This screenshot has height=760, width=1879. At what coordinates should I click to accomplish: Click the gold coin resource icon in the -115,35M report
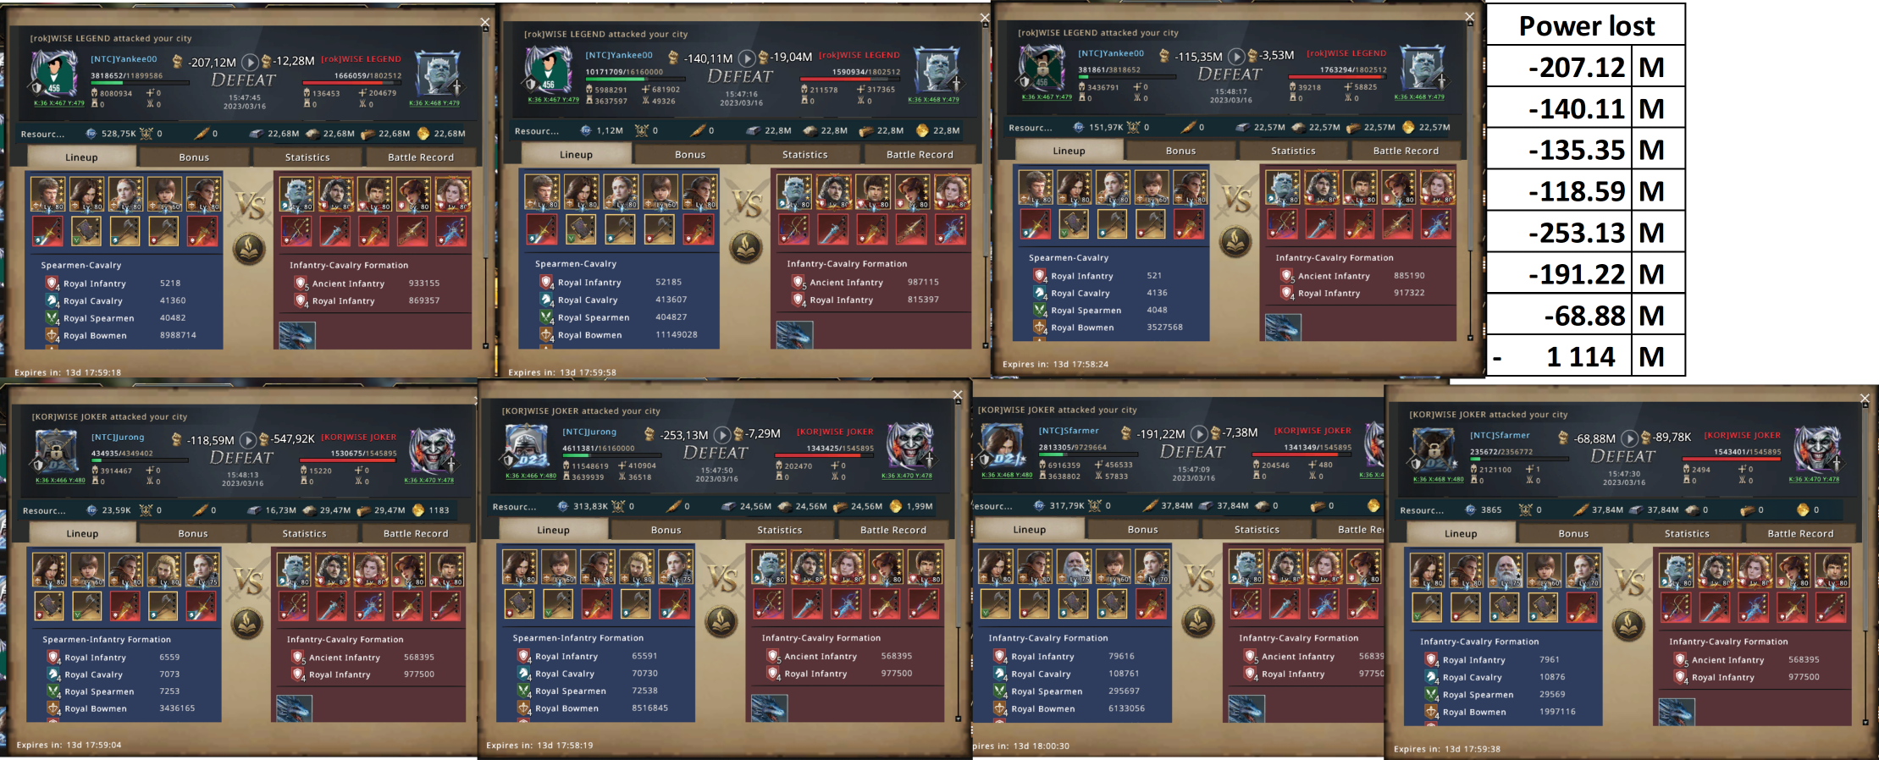[1408, 127]
